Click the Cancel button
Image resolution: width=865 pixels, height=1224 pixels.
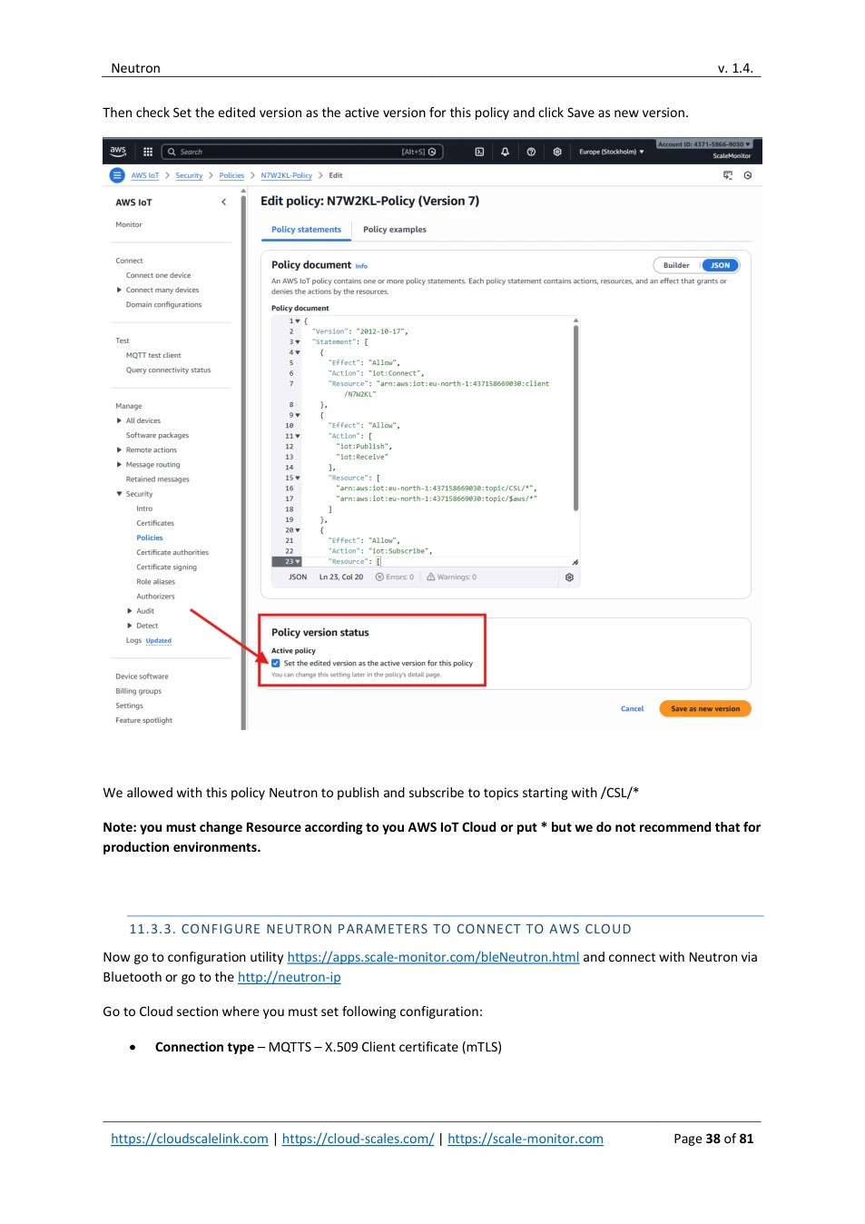(633, 709)
